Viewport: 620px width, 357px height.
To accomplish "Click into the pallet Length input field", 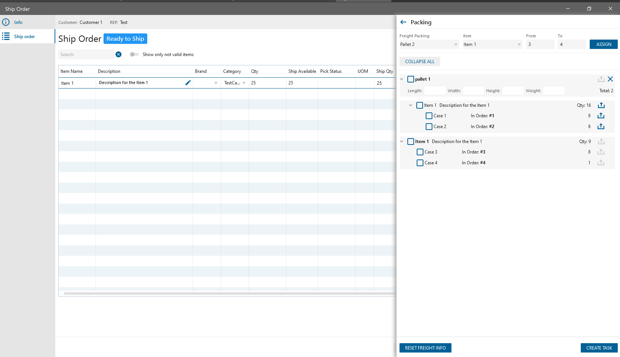I will [435, 91].
